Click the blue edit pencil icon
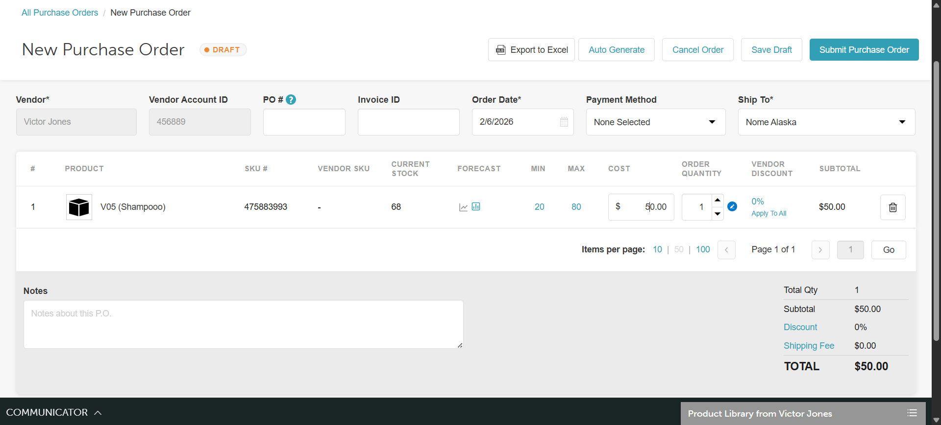Image resolution: width=941 pixels, height=425 pixels. pos(732,206)
